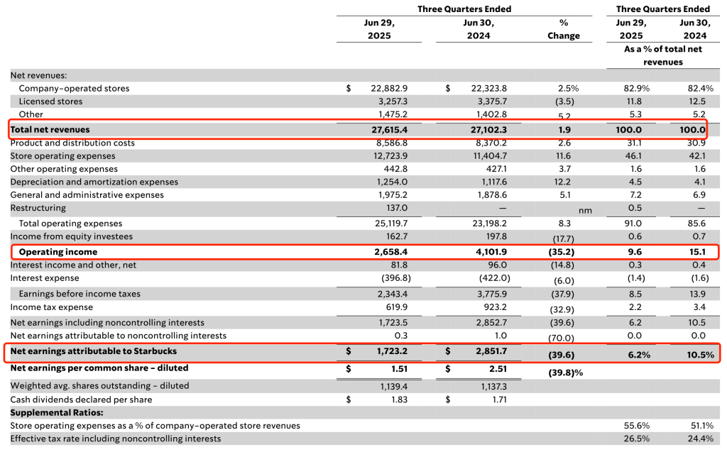Click the 11,404.7 store operating expenses value
The height and width of the screenshot is (452, 727).
coord(490,156)
